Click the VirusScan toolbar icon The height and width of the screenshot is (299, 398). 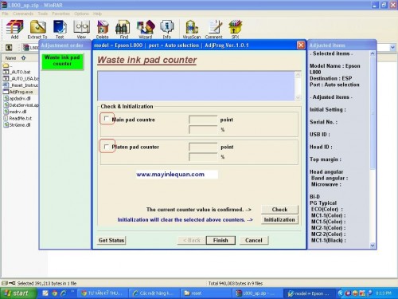pyautogui.click(x=192, y=30)
